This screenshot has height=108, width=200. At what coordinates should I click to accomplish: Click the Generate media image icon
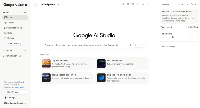tap(5, 28)
